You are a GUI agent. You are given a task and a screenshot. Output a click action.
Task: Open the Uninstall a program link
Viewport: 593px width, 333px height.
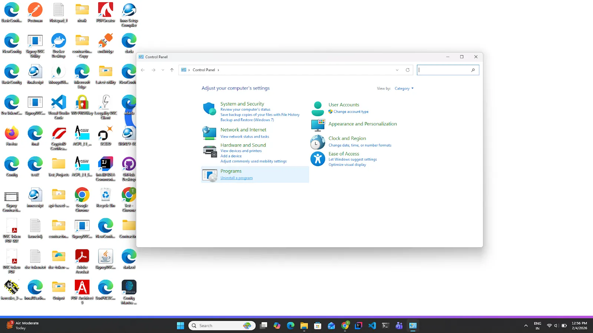[236, 178]
